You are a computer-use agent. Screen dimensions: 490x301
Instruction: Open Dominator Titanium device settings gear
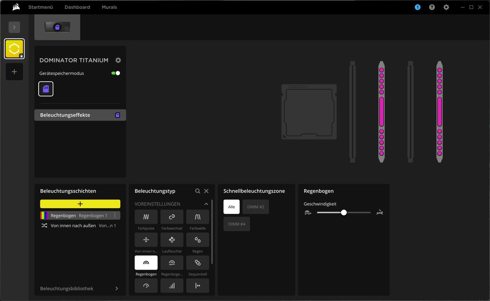(118, 60)
